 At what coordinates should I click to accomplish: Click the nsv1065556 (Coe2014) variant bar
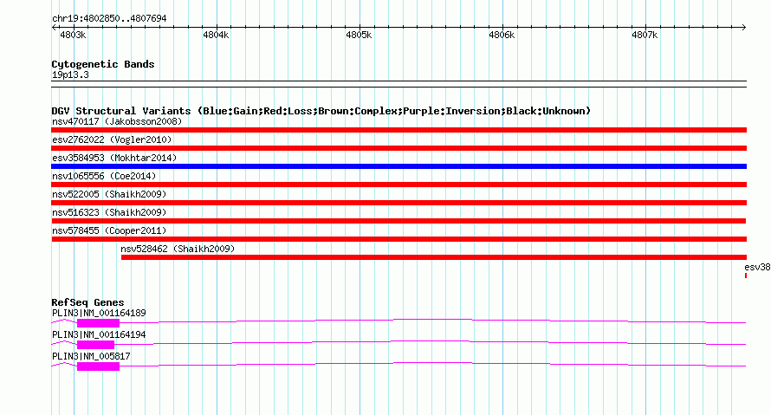click(398, 185)
